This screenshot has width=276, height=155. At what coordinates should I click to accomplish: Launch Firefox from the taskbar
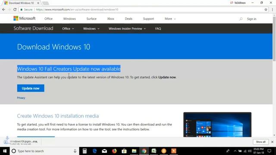pyautogui.click(x=114, y=151)
